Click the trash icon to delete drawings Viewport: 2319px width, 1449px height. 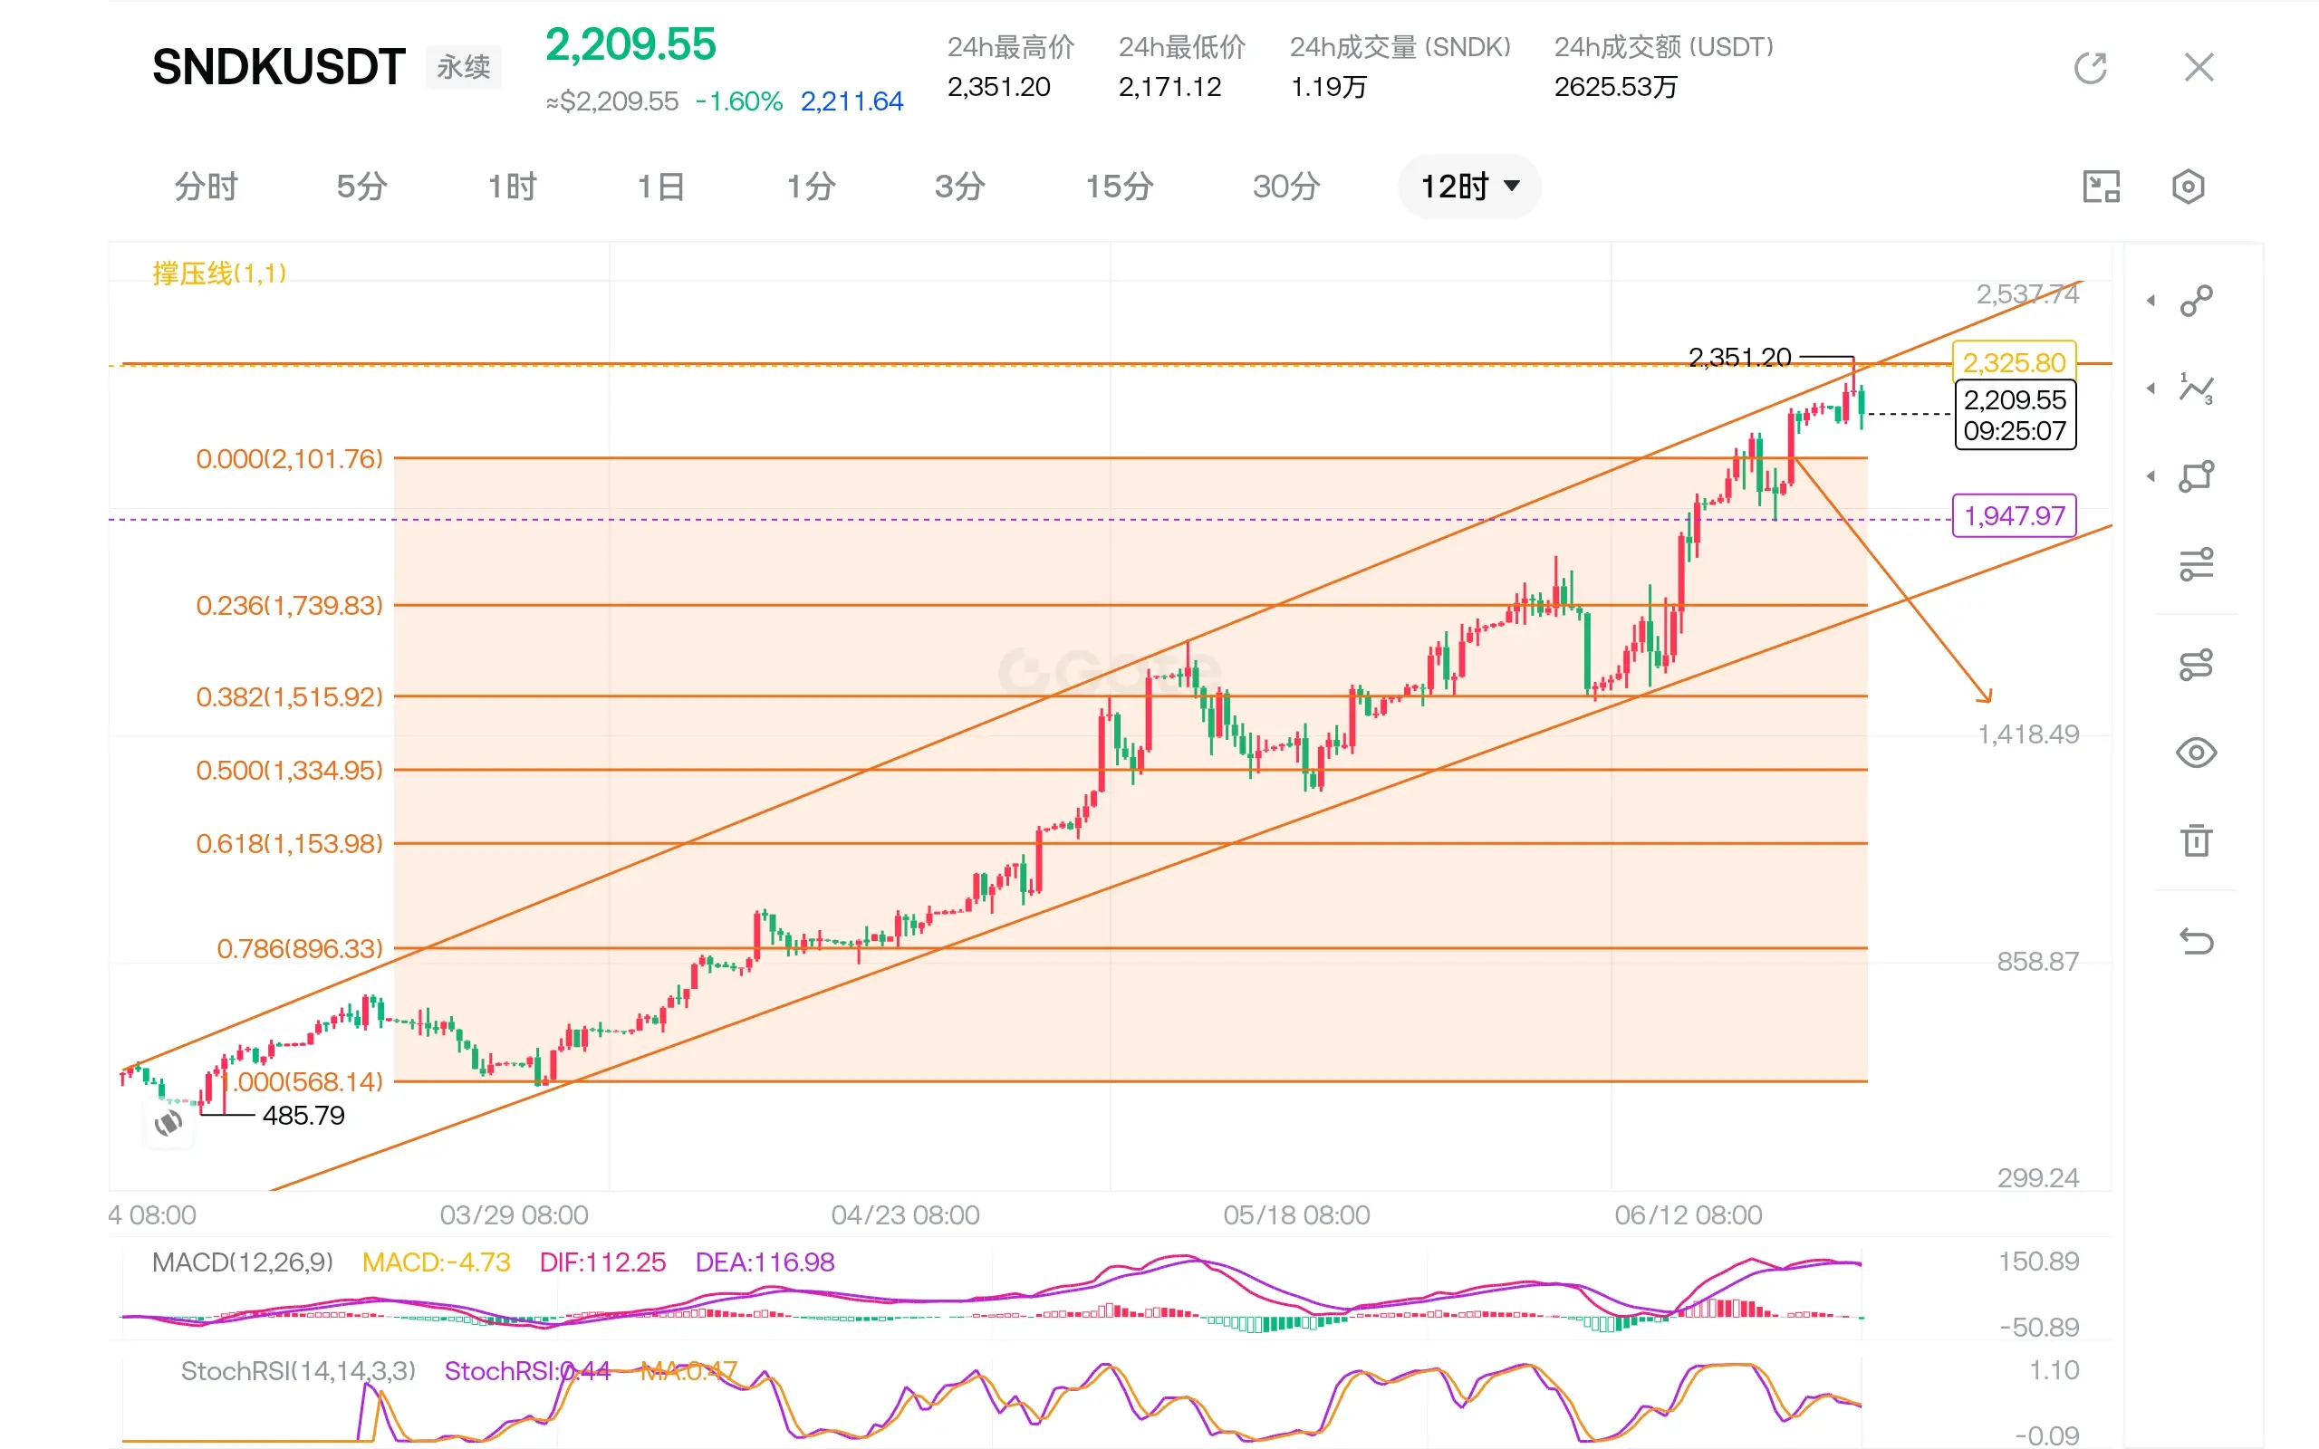2196,840
